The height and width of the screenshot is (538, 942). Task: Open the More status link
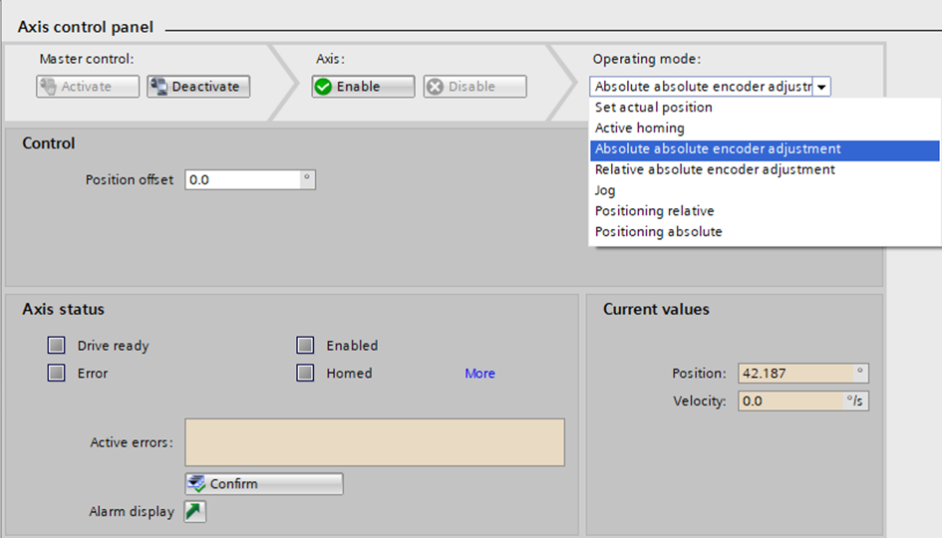point(480,374)
